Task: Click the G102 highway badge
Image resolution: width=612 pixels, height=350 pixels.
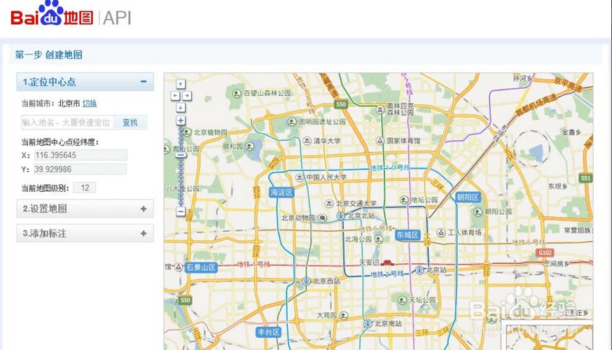Action: point(545,253)
